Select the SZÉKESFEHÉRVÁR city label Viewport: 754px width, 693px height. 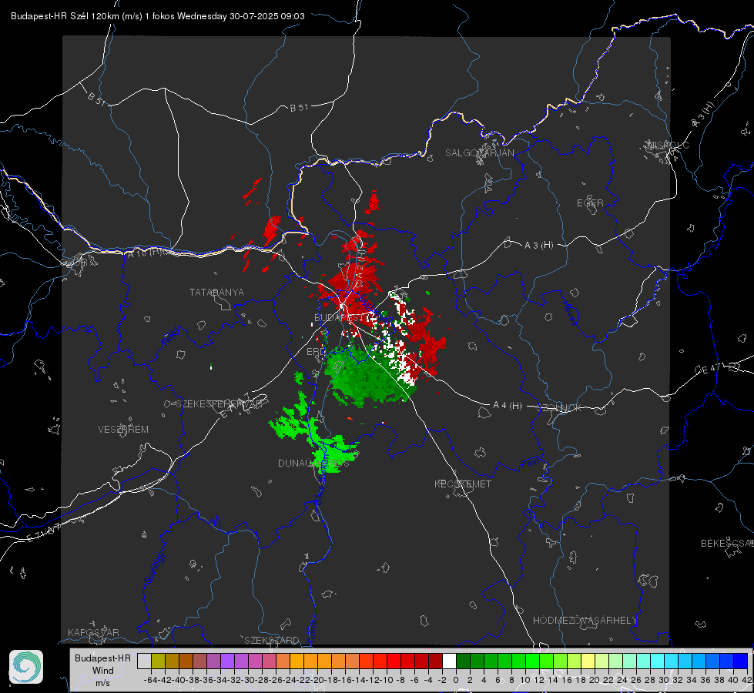pyautogui.click(x=221, y=403)
